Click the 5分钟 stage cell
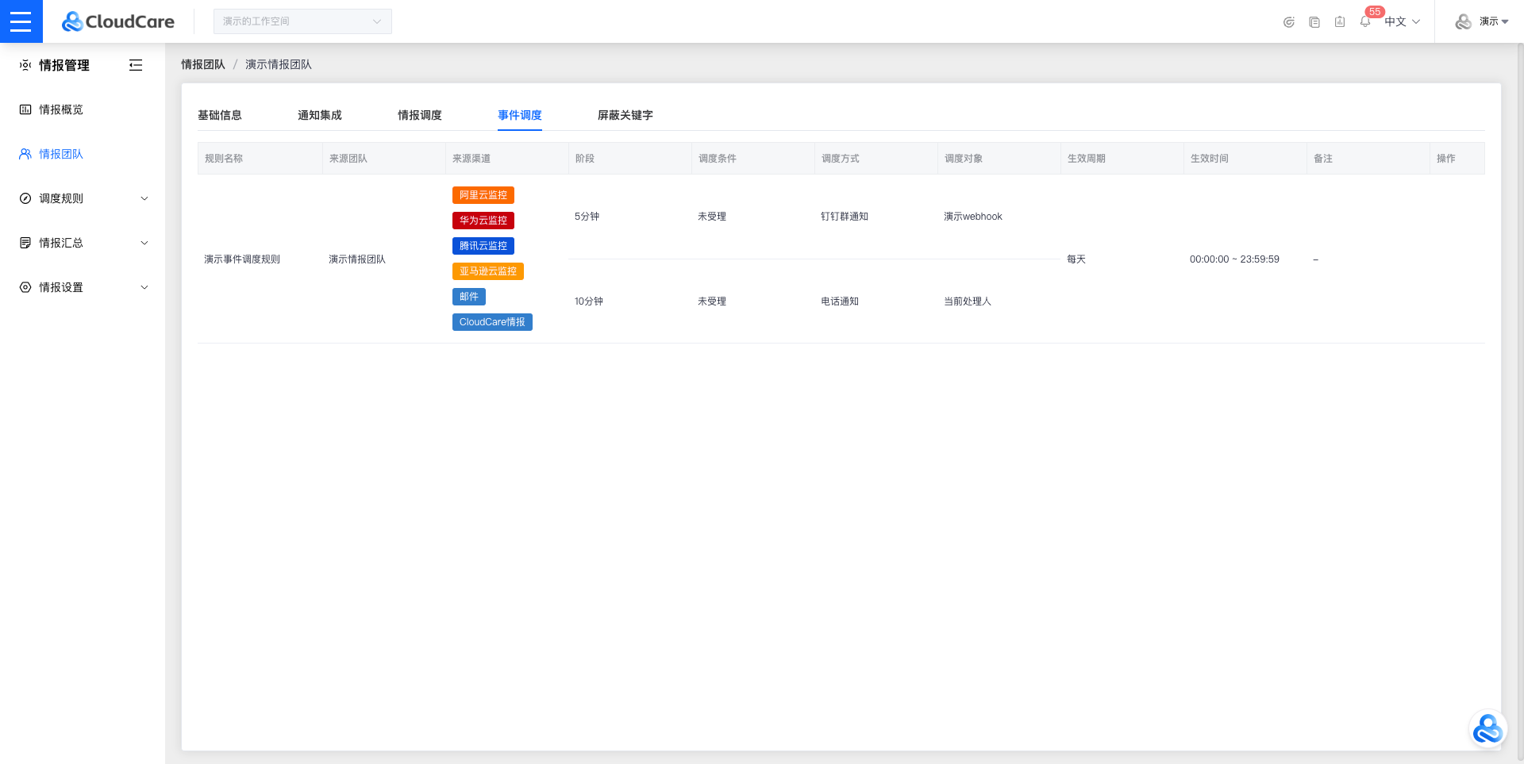1524x764 pixels. (587, 217)
